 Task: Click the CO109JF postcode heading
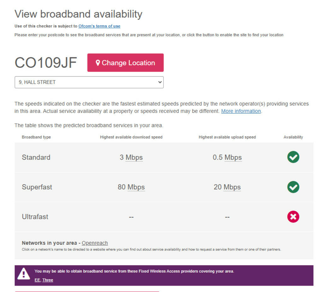pyautogui.click(x=46, y=62)
